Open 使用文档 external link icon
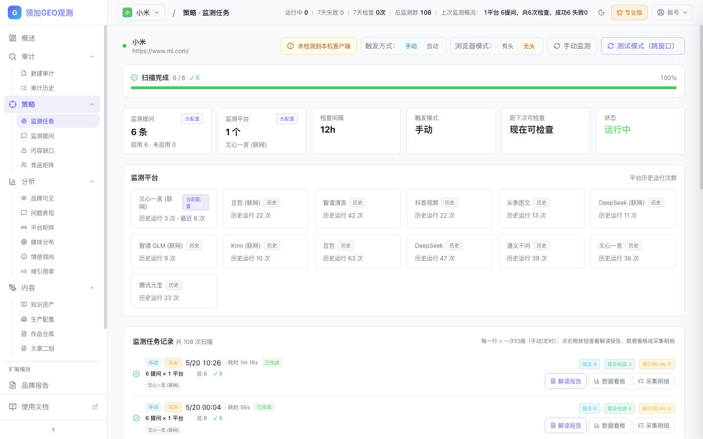This screenshot has height=439, width=703. [x=95, y=407]
